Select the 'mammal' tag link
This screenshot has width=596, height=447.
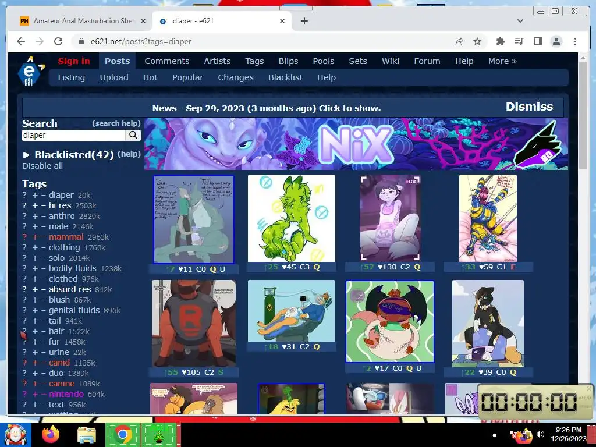coord(66,237)
